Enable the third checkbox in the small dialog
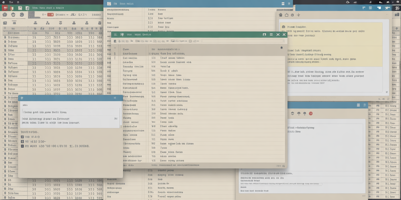 [x=22, y=146]
